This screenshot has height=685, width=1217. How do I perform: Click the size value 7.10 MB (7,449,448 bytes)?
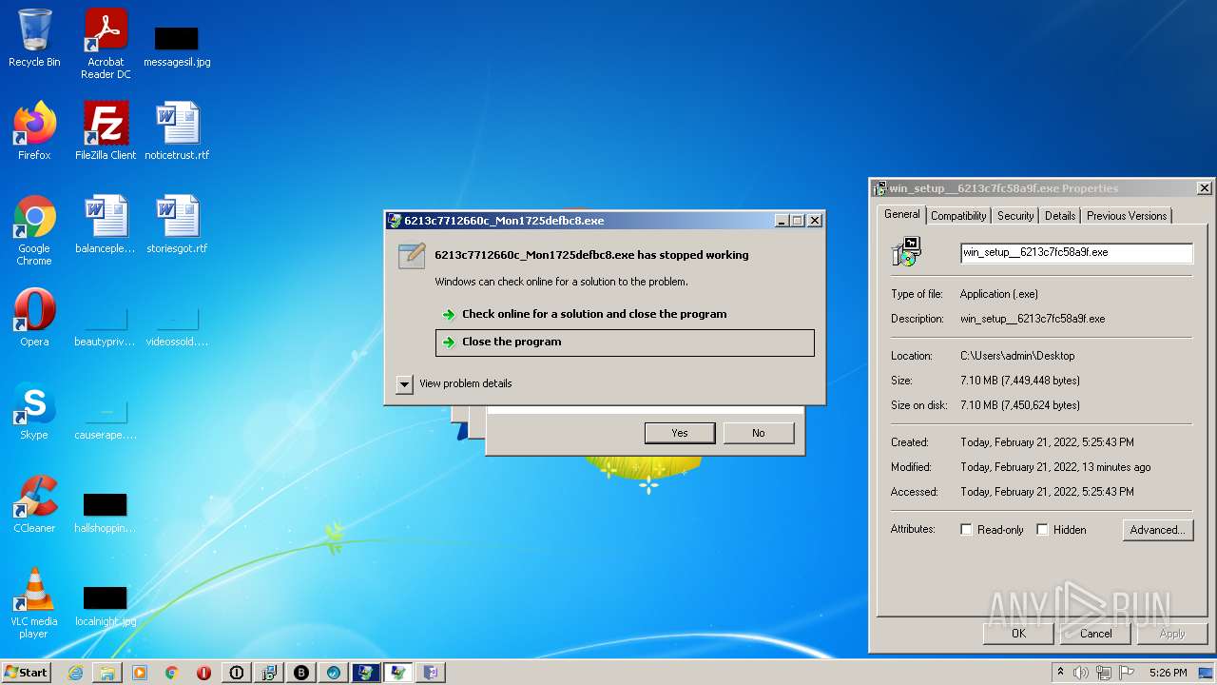1020,381
